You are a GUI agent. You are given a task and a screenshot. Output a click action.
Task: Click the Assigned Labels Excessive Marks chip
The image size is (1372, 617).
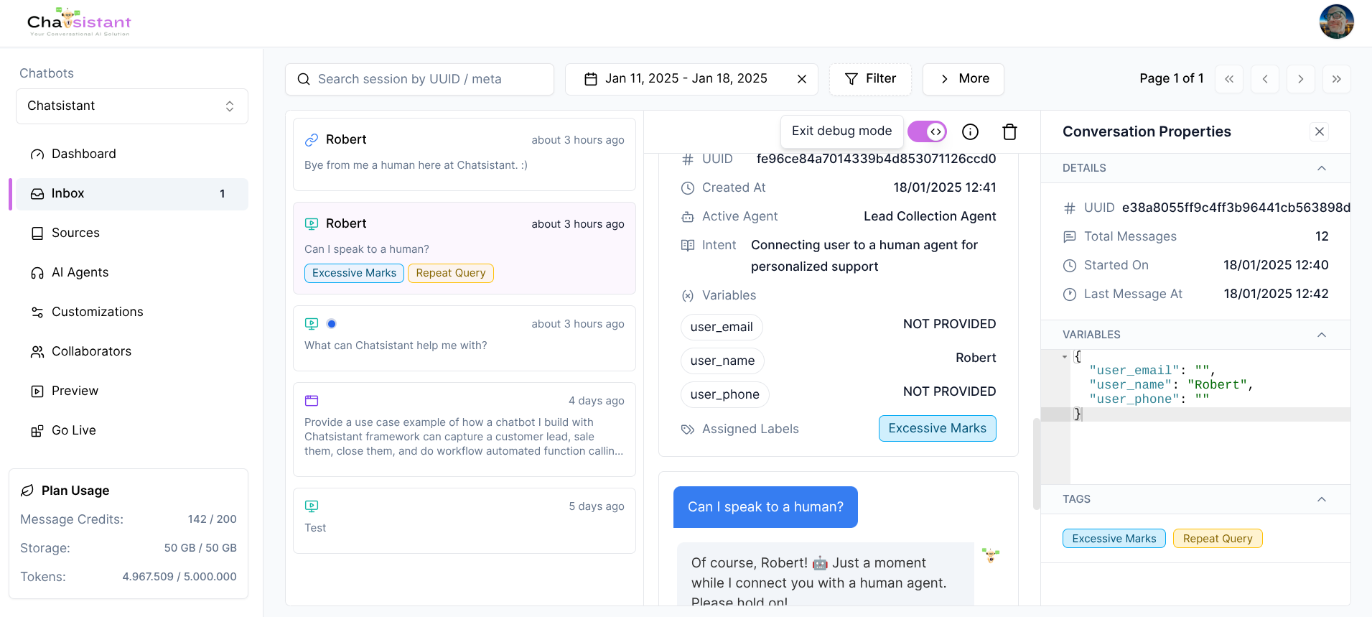938,428
